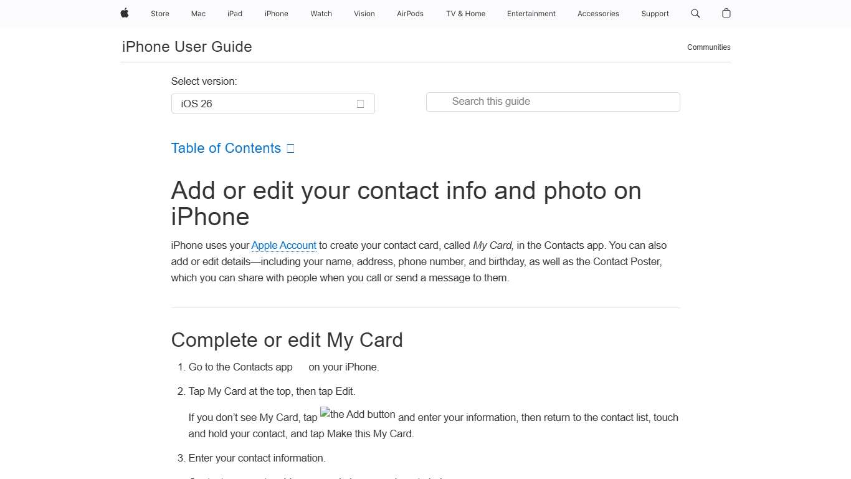Open the search icon in top navigation

[695, 13]
